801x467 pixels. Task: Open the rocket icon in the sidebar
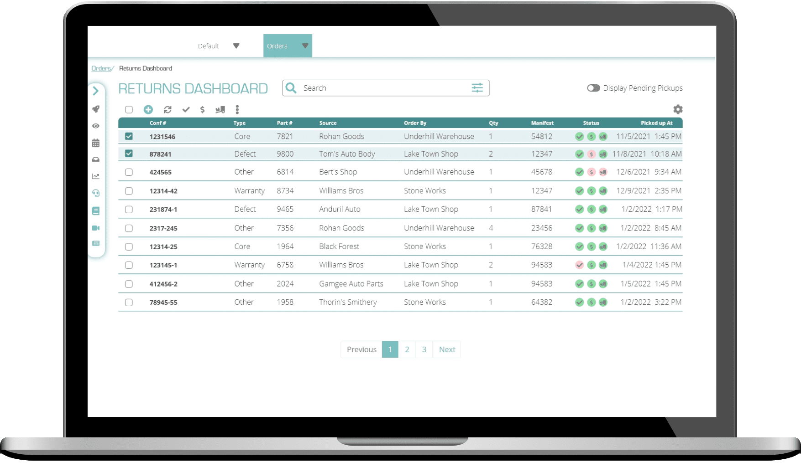pyautogui.click(x=96, y=109)
